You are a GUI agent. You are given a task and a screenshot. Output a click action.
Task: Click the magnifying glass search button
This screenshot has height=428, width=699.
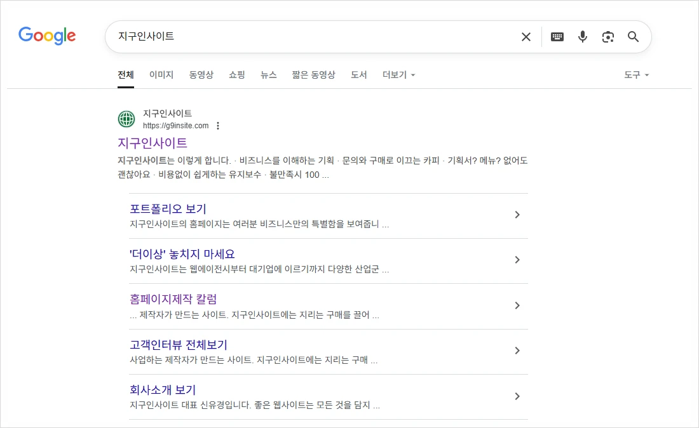pos(633,37)
